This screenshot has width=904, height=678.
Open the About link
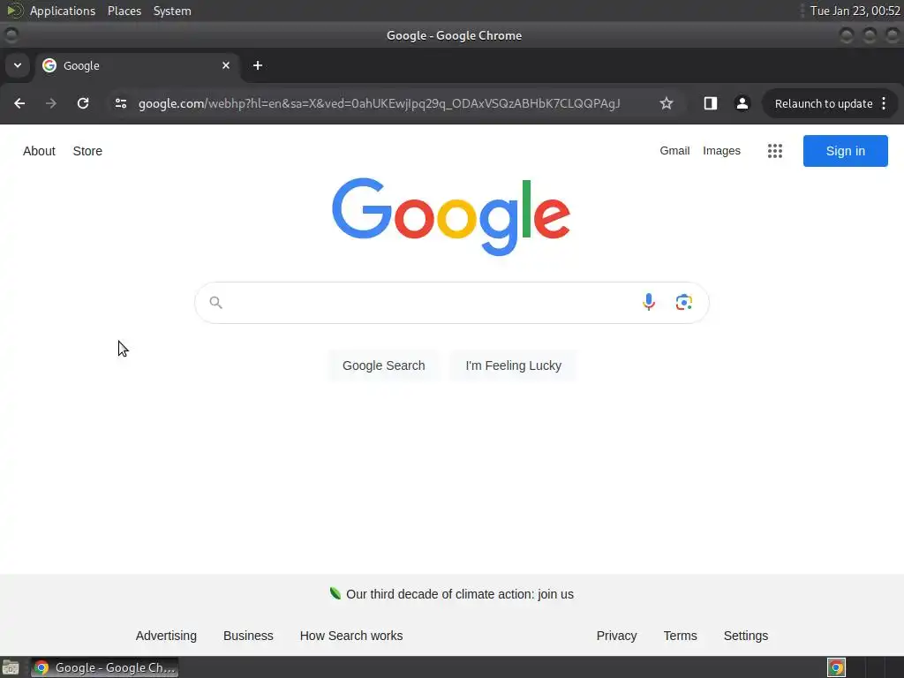tap(39, 151)
